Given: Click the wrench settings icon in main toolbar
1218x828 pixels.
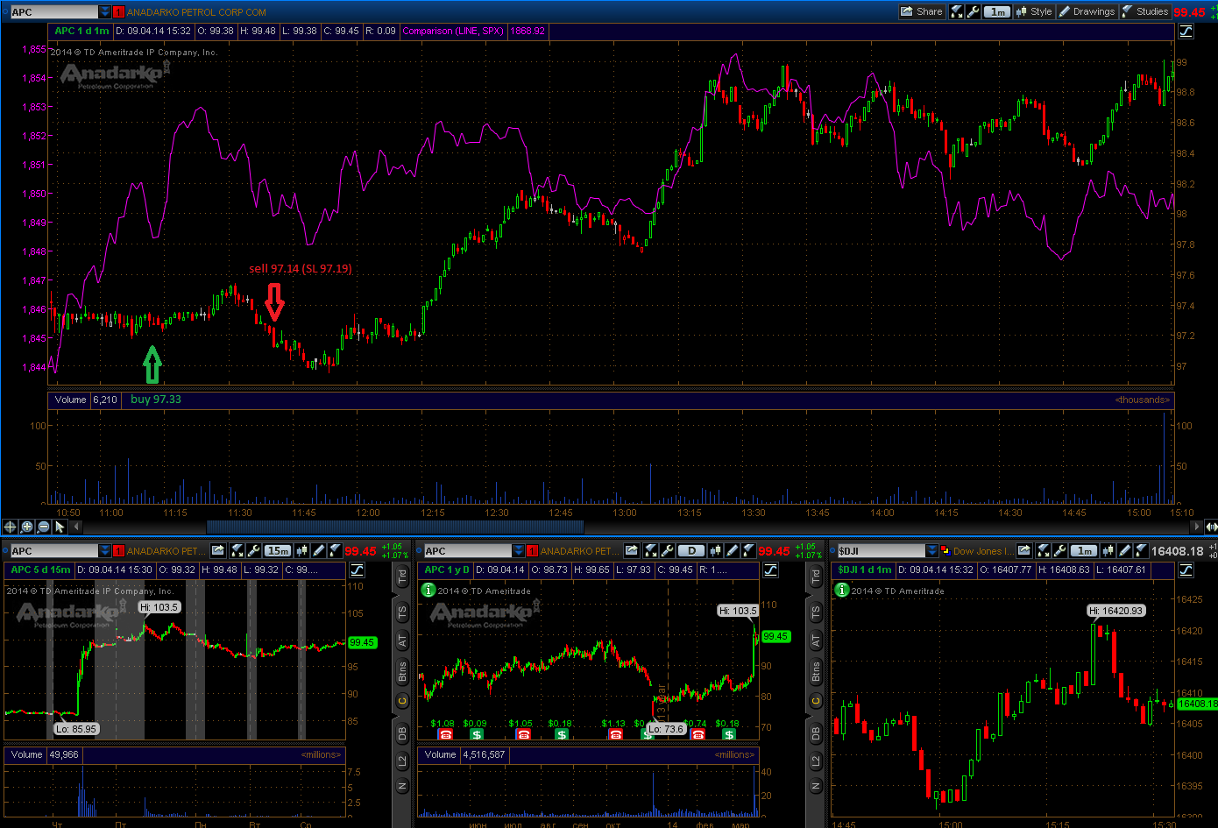Looking at the screenshot, I should 973,11.
